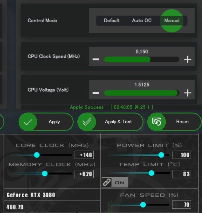Click the TEMP LIMIT (°C) label

pyautogui.click(x=149, y=165)
